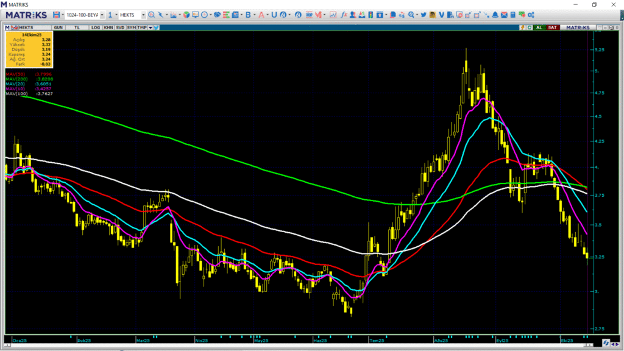Open the fx formula icon

tap(344, 15)
